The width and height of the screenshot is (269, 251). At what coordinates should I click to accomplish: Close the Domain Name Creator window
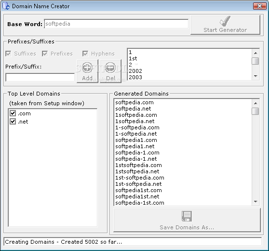pos(259,6)
